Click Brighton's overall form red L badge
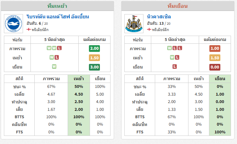This screenshot has width=237, height=144. pos(59,48)
